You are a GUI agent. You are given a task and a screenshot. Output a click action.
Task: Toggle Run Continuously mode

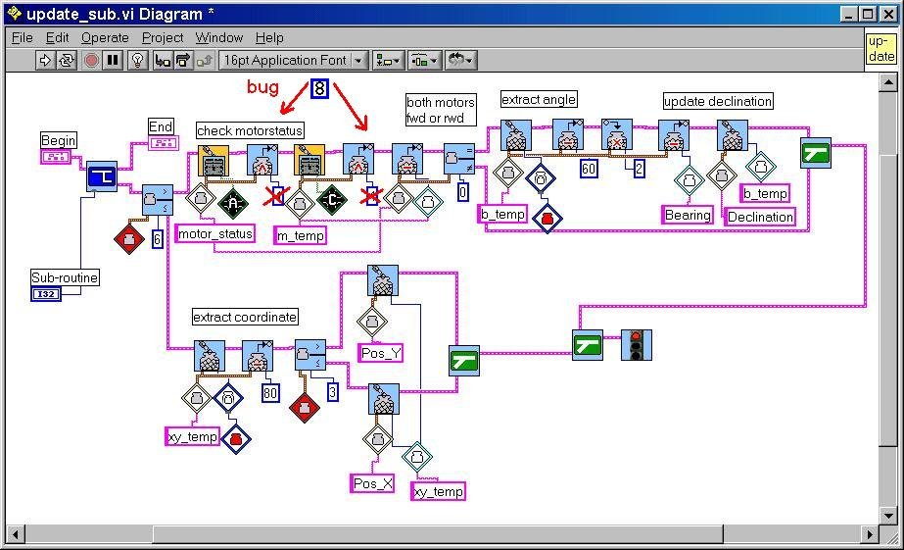(x=67, y=61)
